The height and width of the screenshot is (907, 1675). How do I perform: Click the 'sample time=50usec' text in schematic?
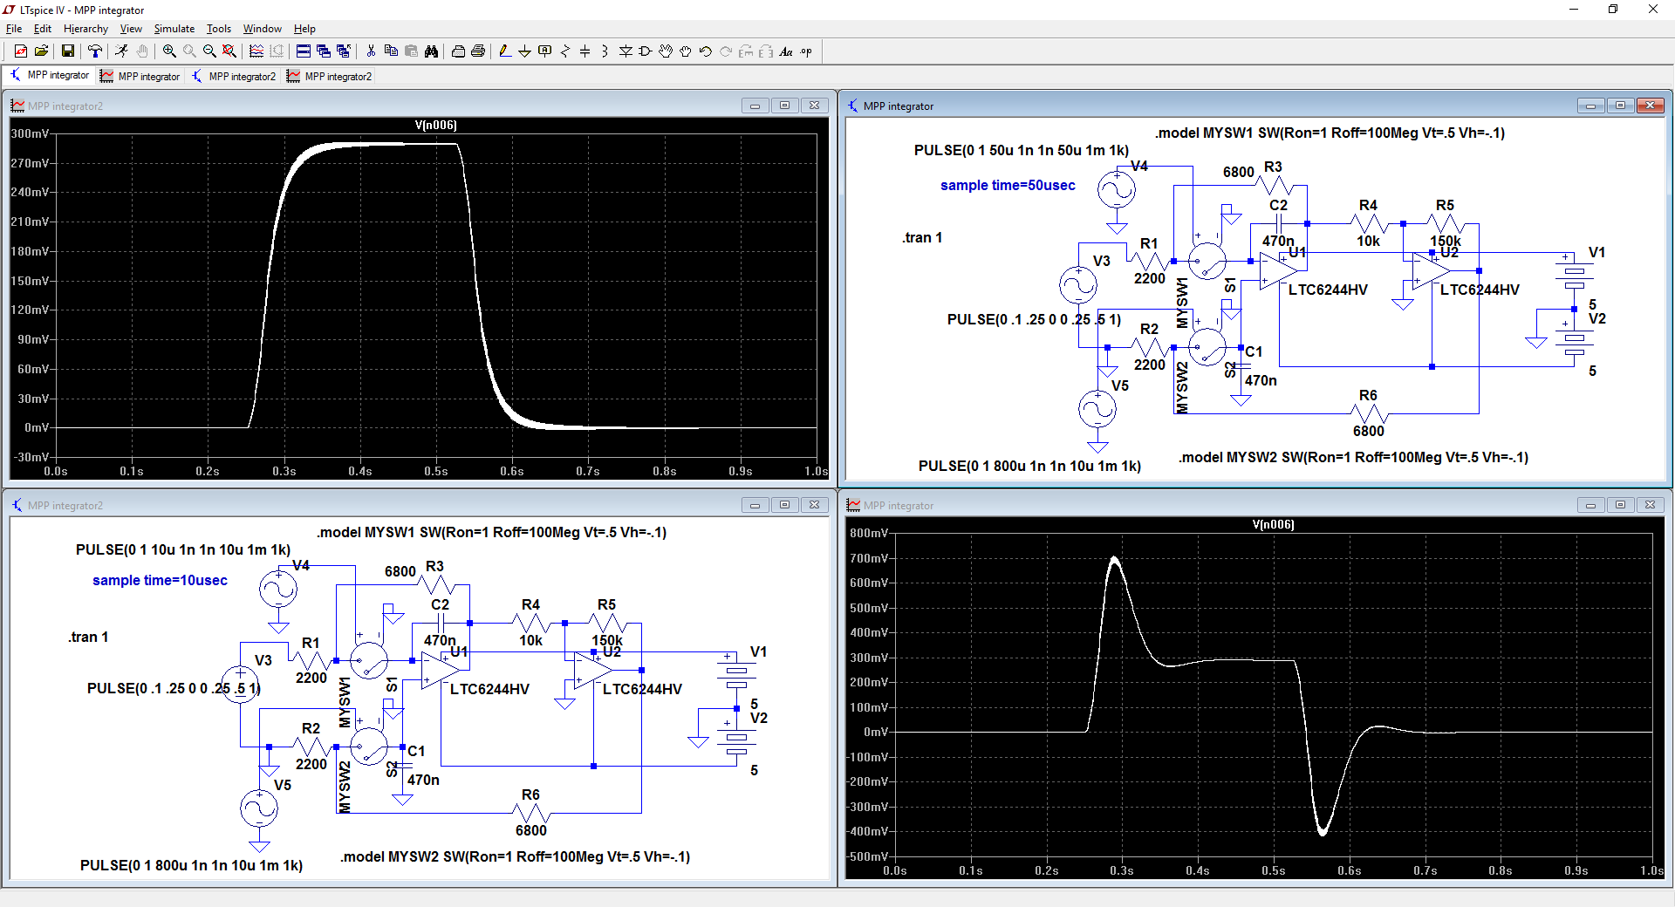coord(1008,186)
